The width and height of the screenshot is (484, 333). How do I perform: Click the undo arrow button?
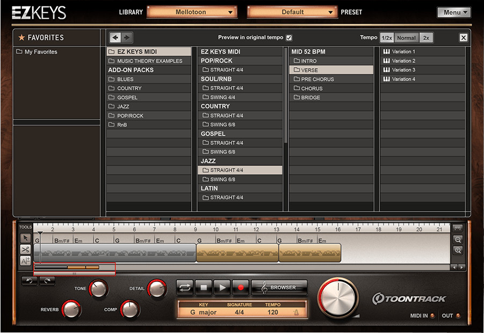pos(29,280)
